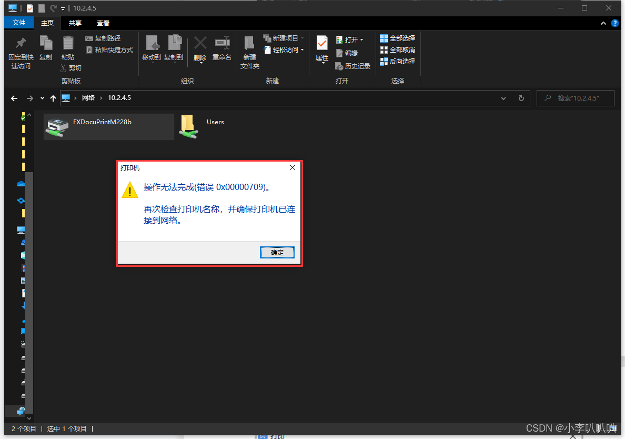This screenshot has width=625, height=439.
Task: Click the OneDrive cloud icon in sidebar
Action: coord(21,184)
